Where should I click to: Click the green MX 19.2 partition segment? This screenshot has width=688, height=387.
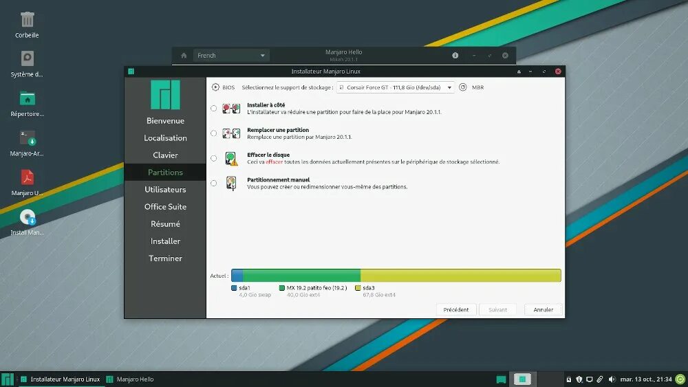(301, 275)
